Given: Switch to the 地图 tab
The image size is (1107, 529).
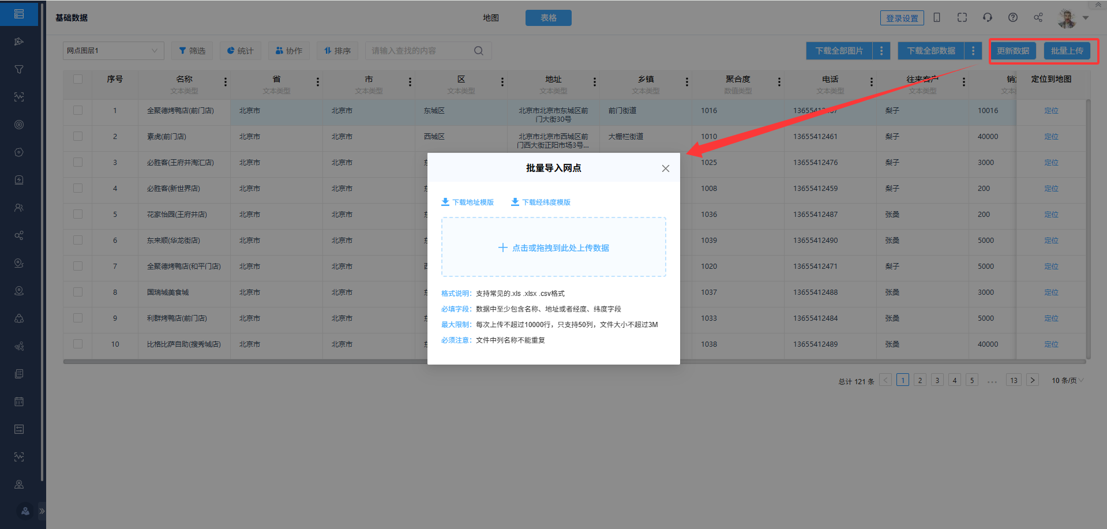Looking at the screenshot, I should pyautogui.click(x=491, y=18).
